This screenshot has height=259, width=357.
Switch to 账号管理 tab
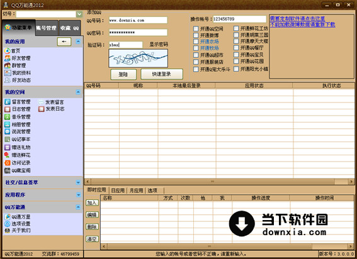pyautogui.click(x=47, y=28)
